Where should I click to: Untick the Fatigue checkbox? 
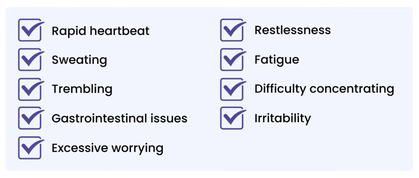(232, 60)
